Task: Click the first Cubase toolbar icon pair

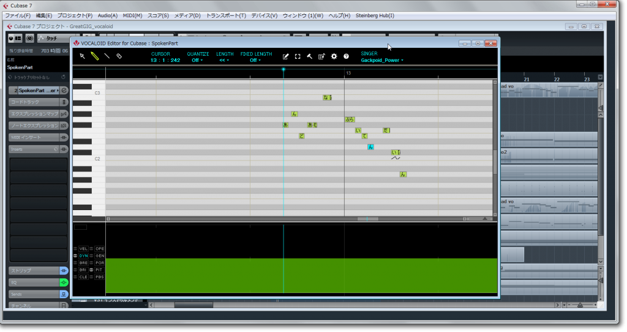Action: pos(15,39)
